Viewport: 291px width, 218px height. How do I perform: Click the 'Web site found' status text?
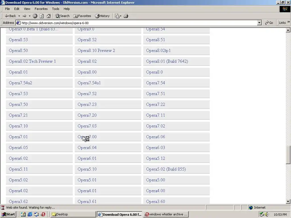tap(30, 207)
